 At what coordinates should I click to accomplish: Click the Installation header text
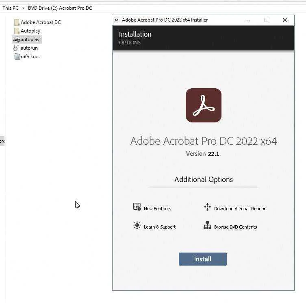point(135,34)
